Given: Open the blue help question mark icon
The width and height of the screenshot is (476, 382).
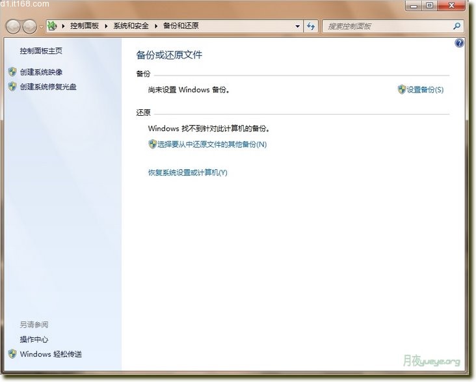Looking at the screenshot, I should coord(459,43).
